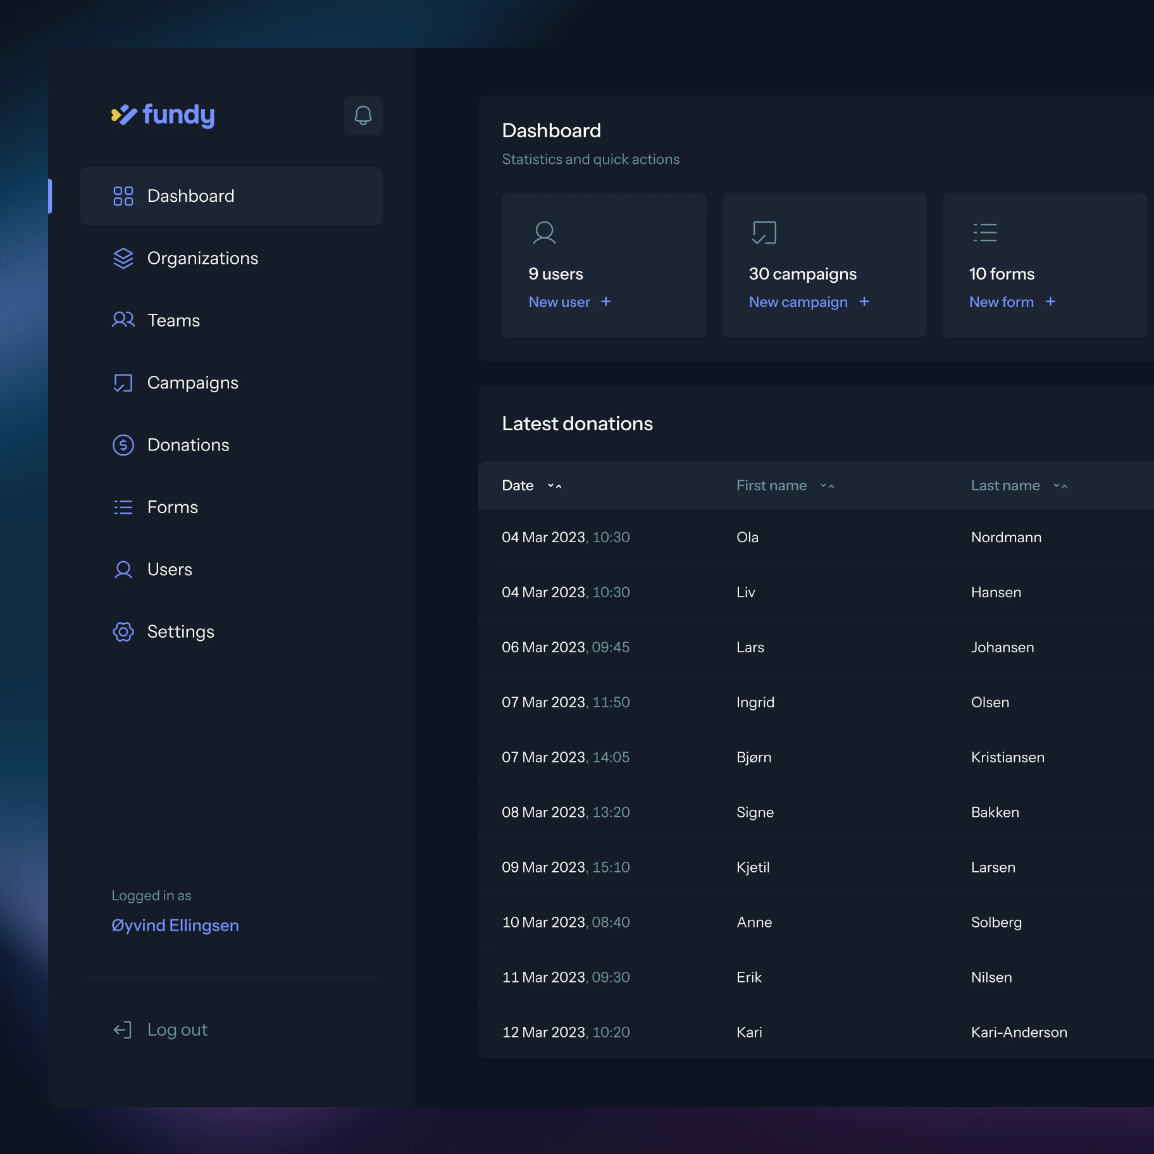Click 11 Mar 2023, 09:30 date
1154x1154 pixels.
point(566,977)
